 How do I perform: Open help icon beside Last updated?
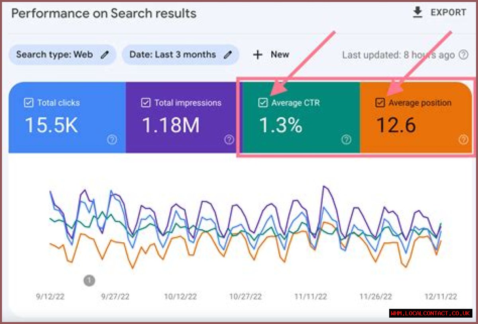click(x=463, y=55)
